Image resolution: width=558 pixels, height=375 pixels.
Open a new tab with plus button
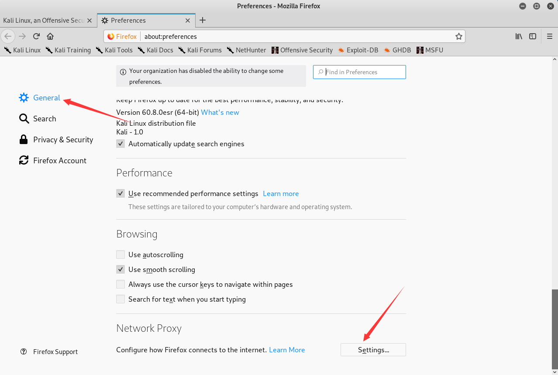pos(203,20)
